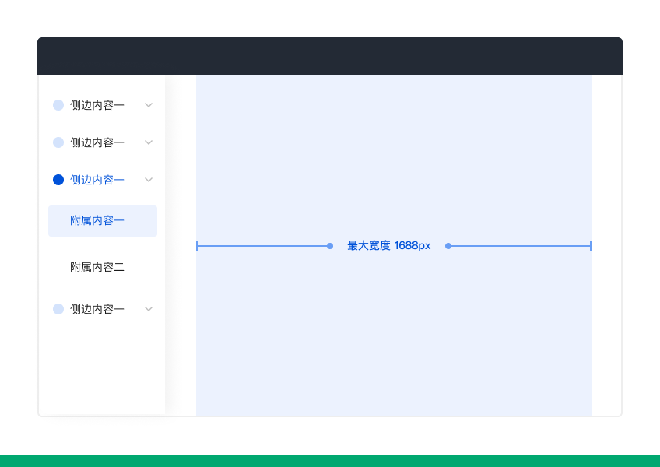Click light dot icon of item under 附属内容二
Image resolution: width=660 pixels, height=467 pixels.
coord(58,309)
